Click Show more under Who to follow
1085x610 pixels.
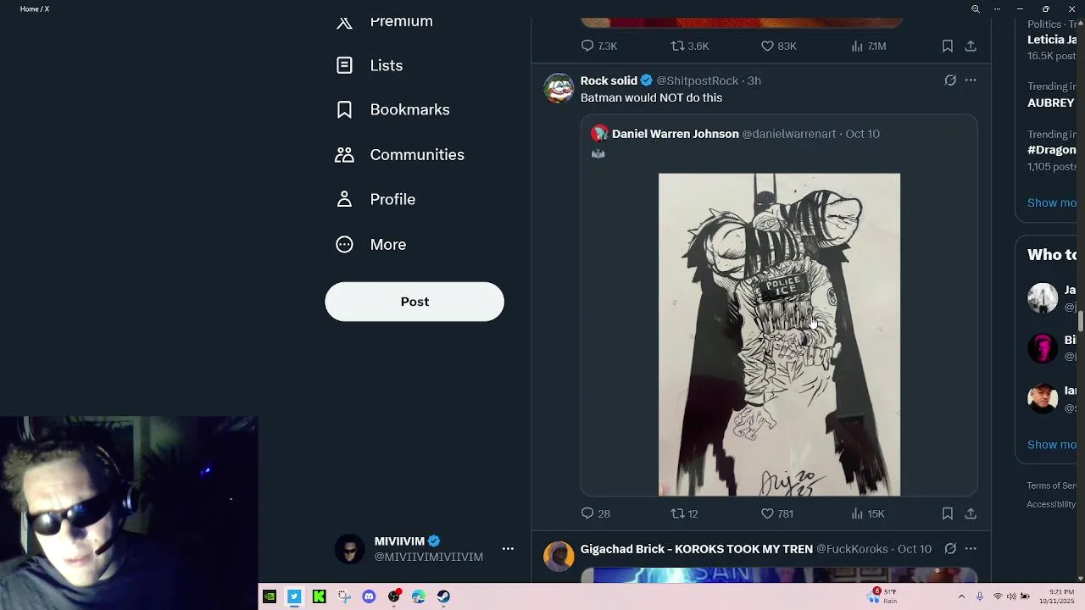click(x=1051, y=445)
